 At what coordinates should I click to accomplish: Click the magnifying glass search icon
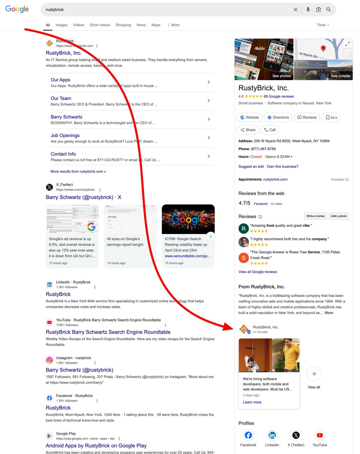point(329,10)
